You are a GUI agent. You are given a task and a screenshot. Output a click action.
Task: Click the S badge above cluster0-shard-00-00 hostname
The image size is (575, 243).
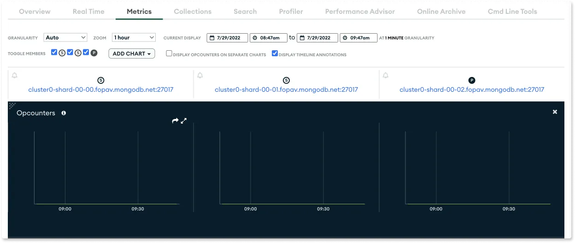click(101, 81)
